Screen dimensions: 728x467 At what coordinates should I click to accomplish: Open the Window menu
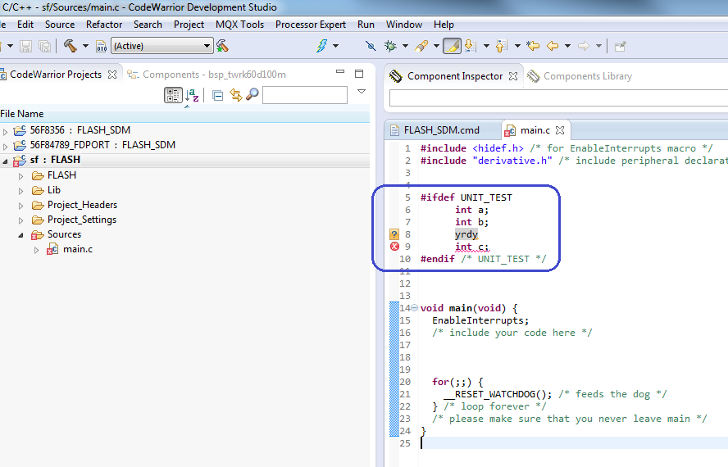[x=404, y=25]
